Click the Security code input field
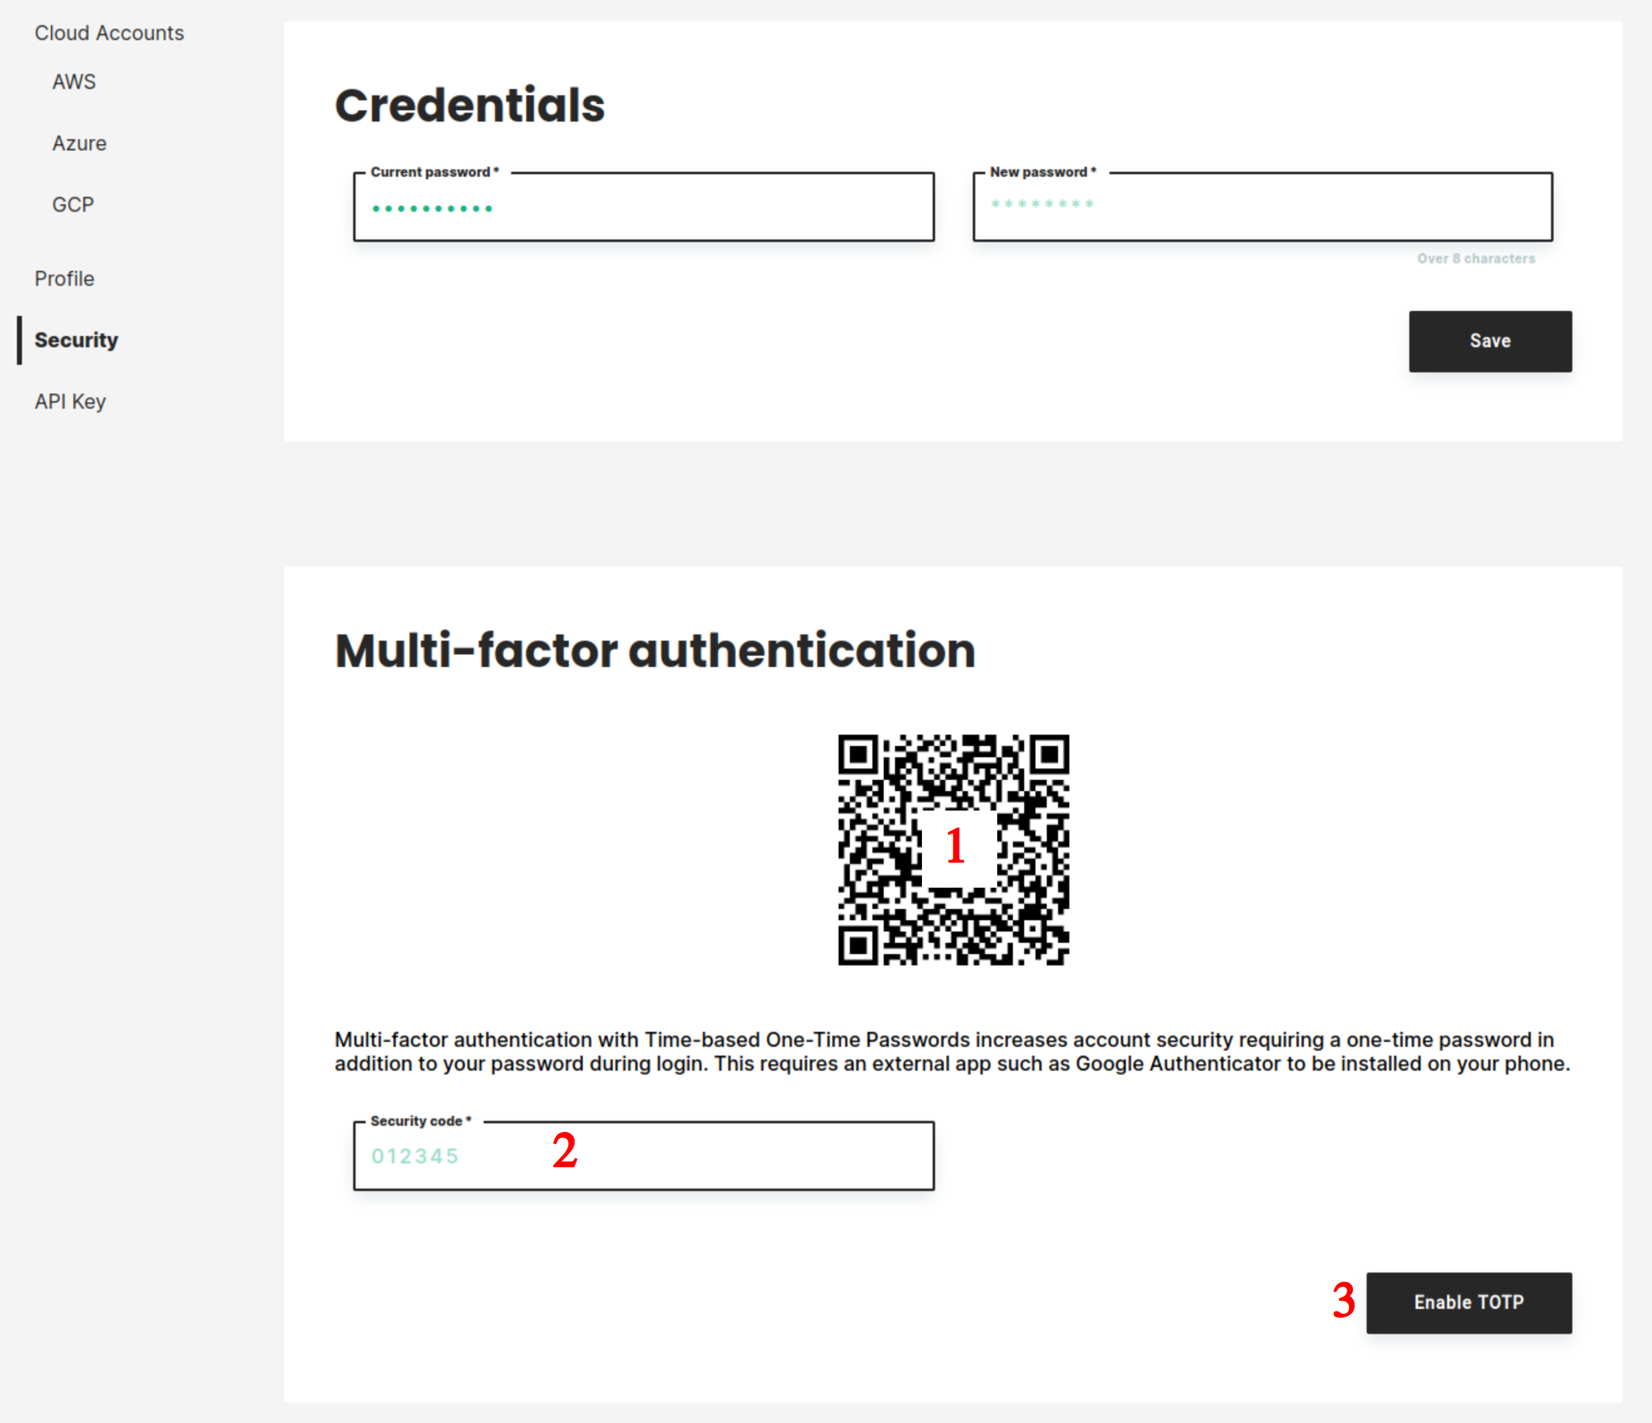 pyautogui.click(x=643, y=1155)
